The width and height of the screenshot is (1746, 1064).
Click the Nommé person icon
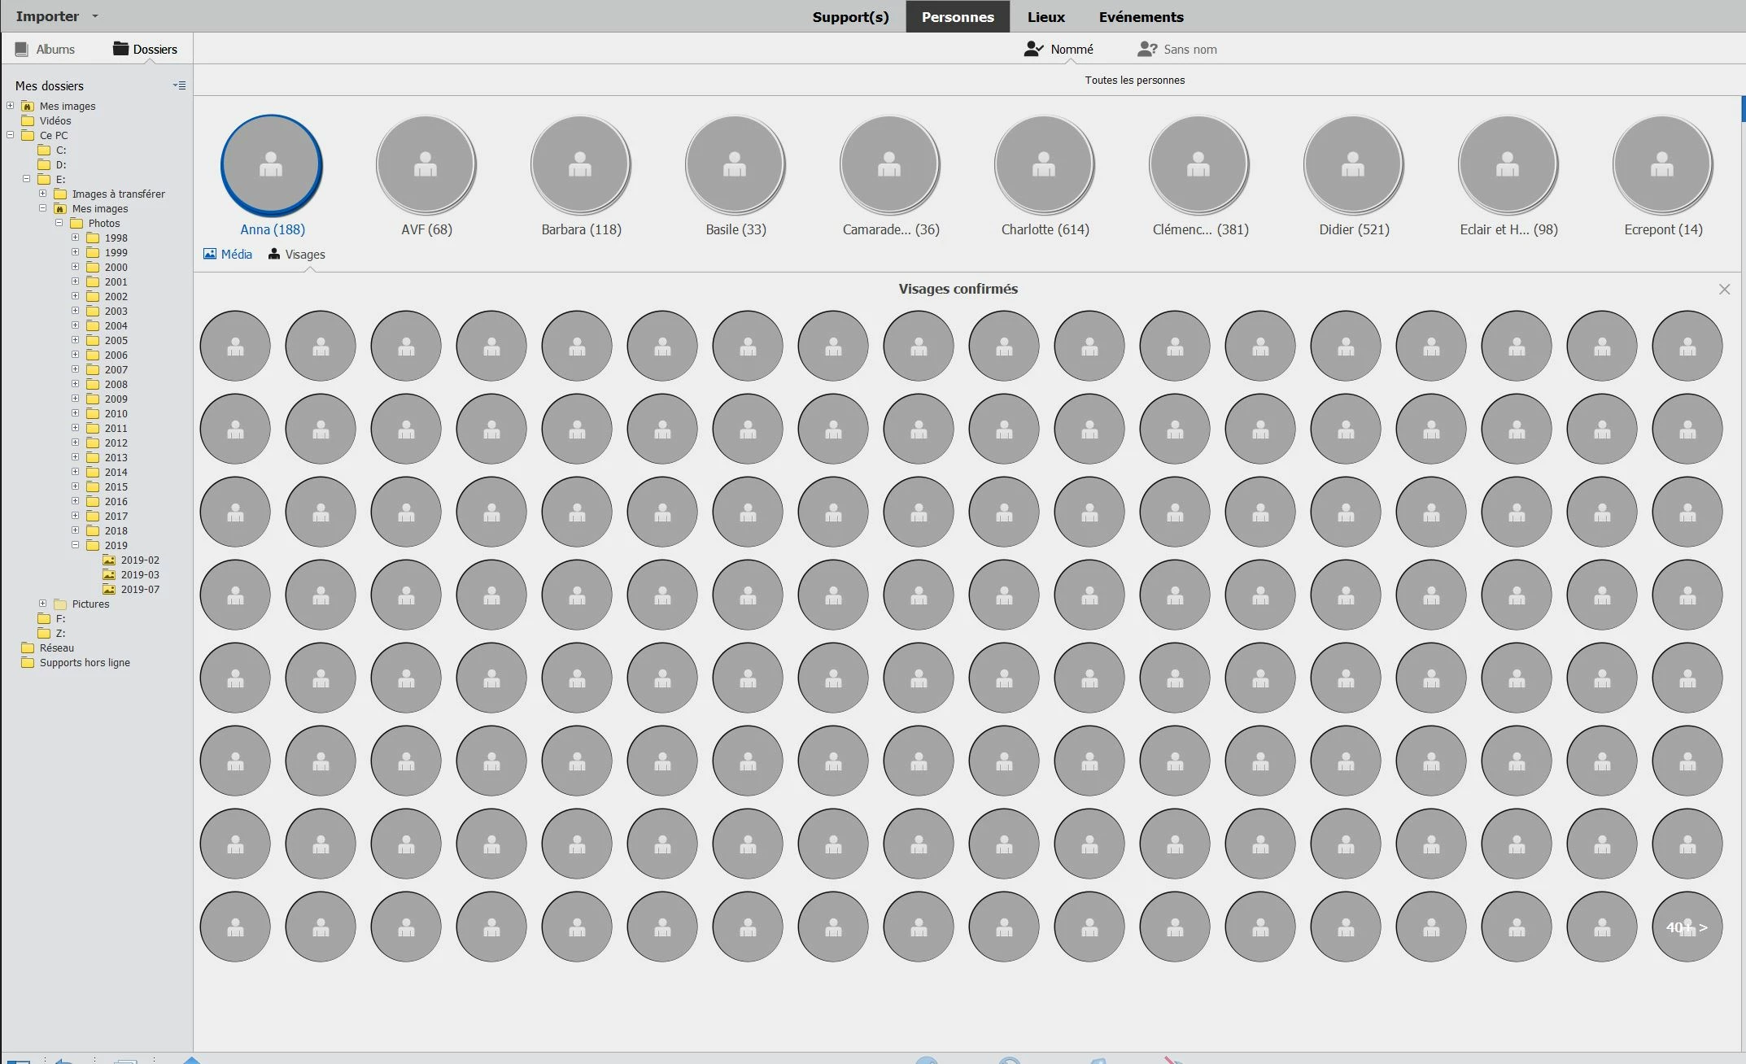point(1033,49)
